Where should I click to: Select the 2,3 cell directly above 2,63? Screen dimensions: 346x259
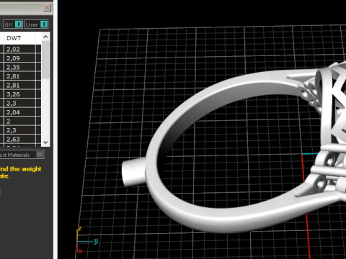pyautogui.click(x=19, y=130)
